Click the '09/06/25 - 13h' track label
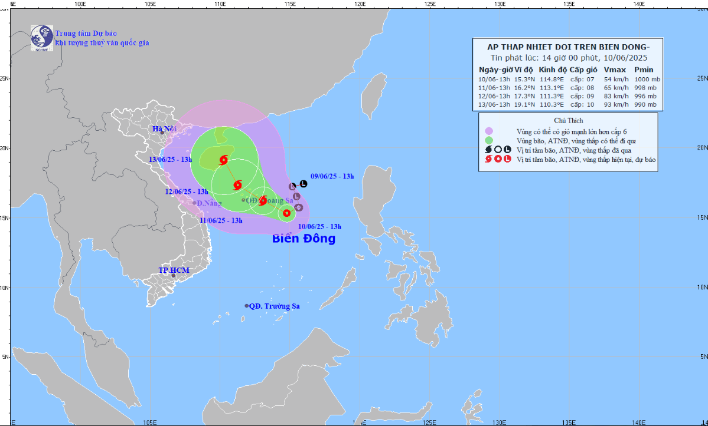The image size is (708, 426). tap(332, 177)
